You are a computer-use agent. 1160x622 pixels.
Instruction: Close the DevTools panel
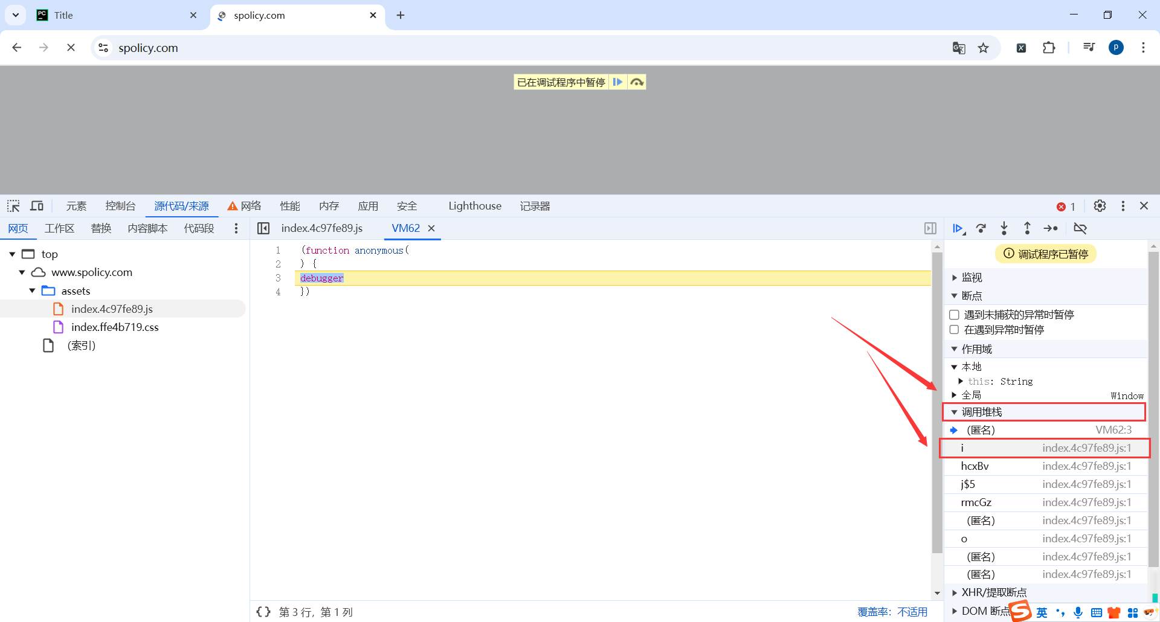[1144, 206]
